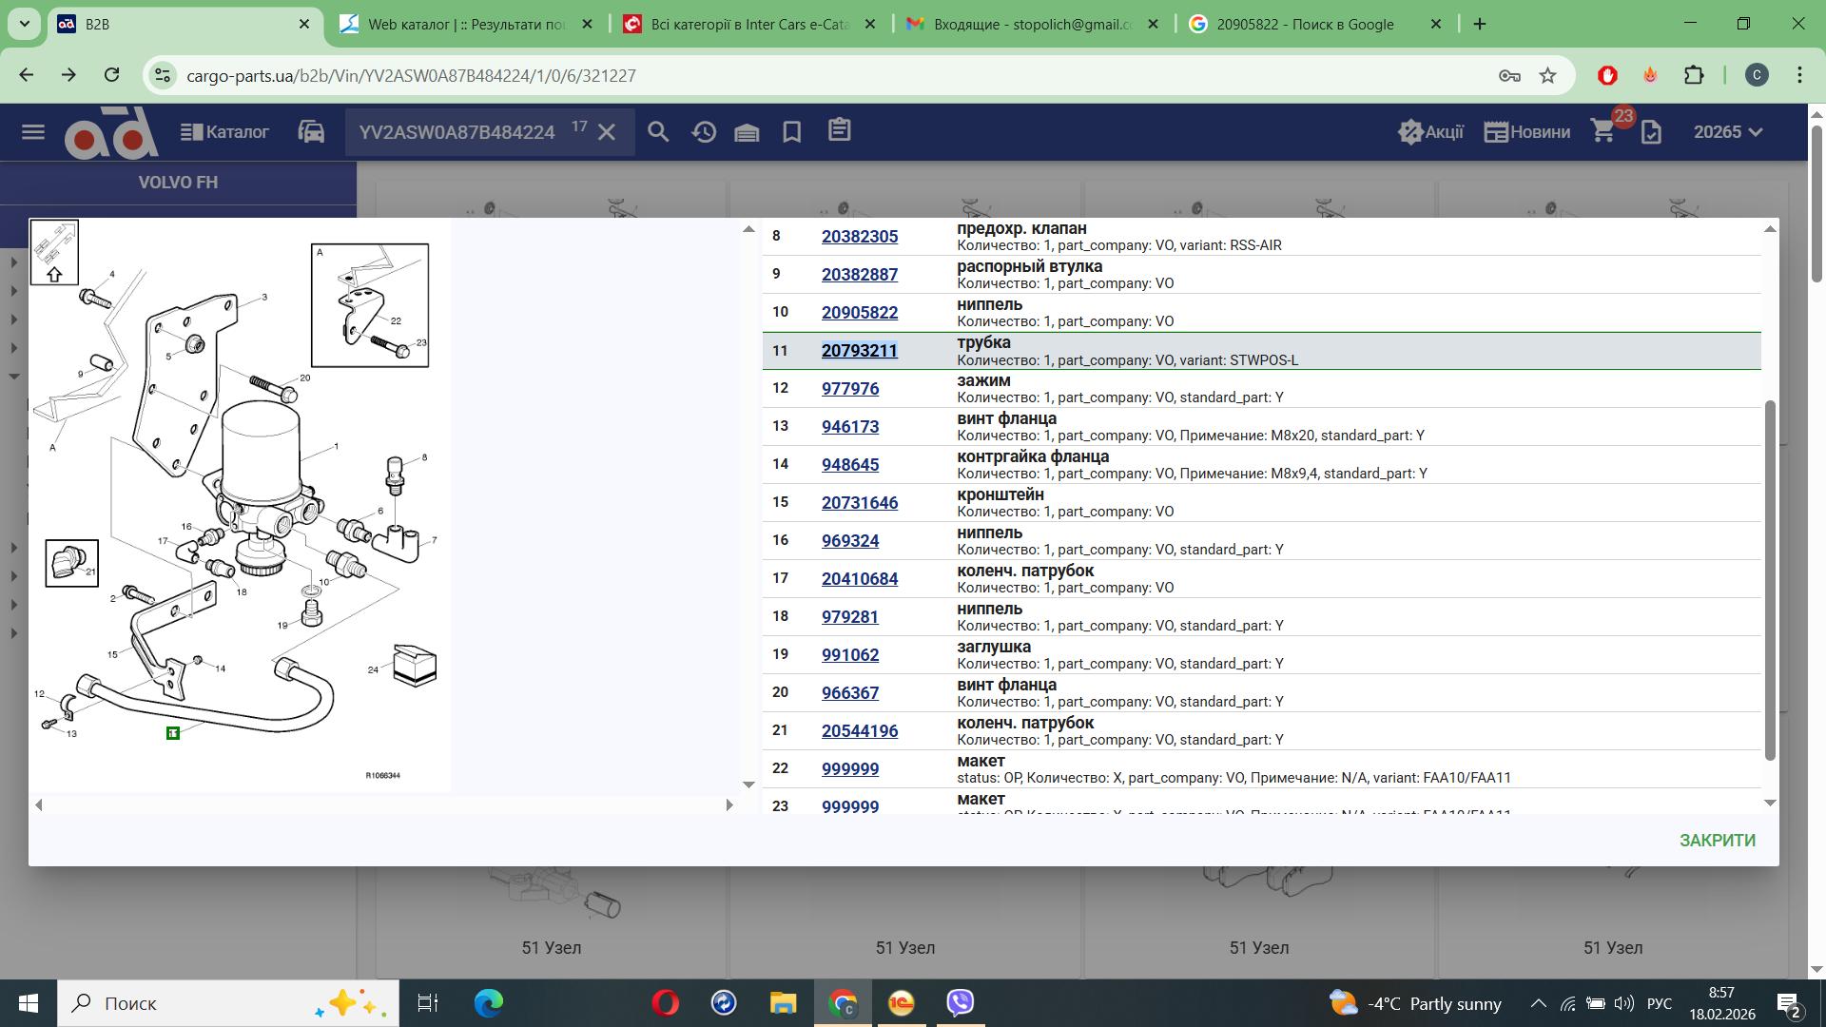Open part number link 20731646
1826x1027 pixels.
coord(859,503)
